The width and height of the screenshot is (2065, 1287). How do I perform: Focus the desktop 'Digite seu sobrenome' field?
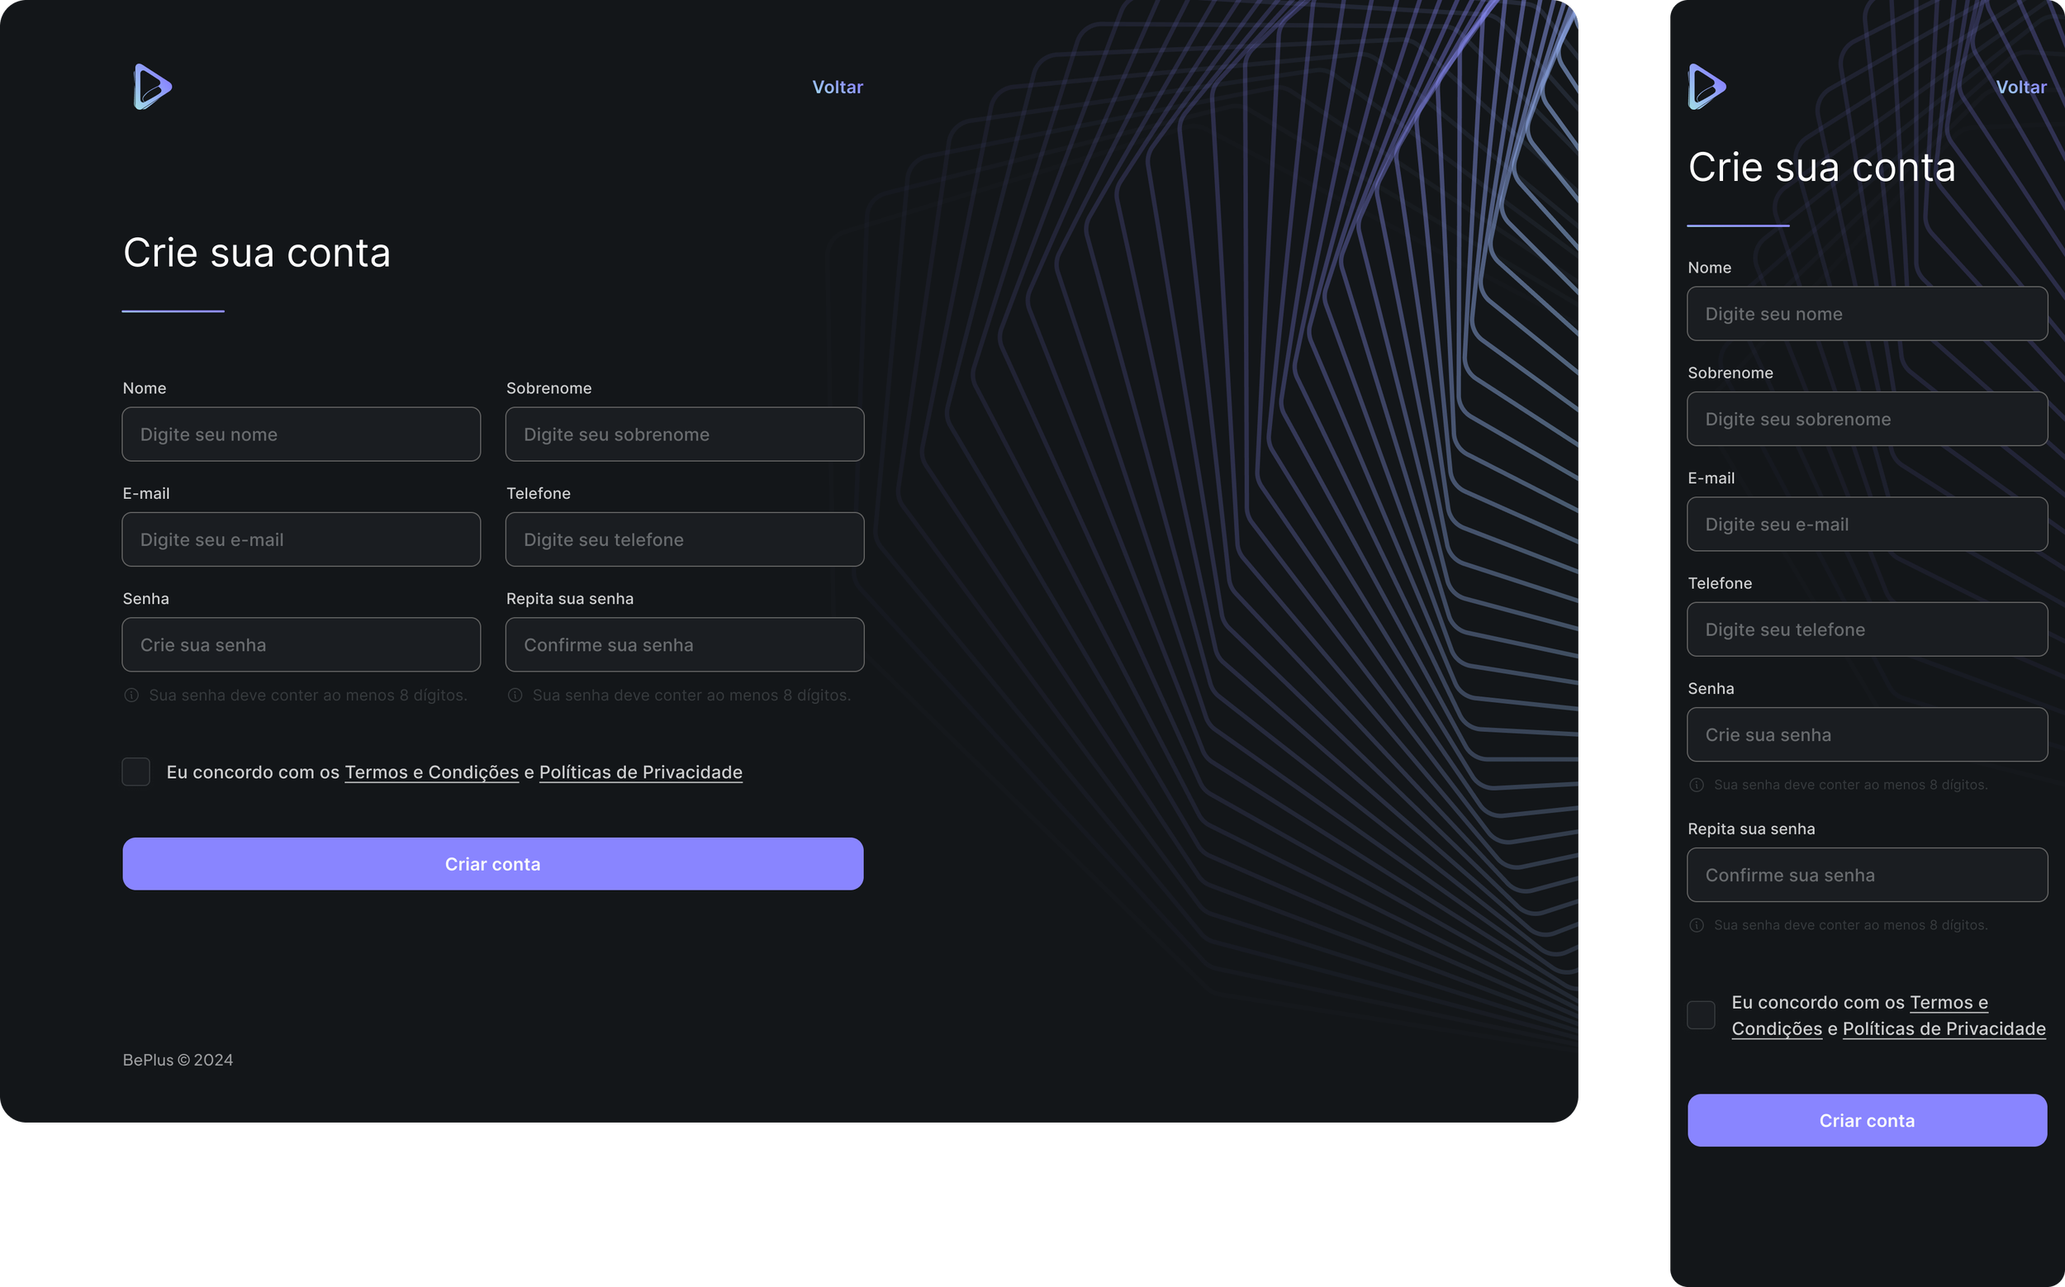tap(686, 435)
